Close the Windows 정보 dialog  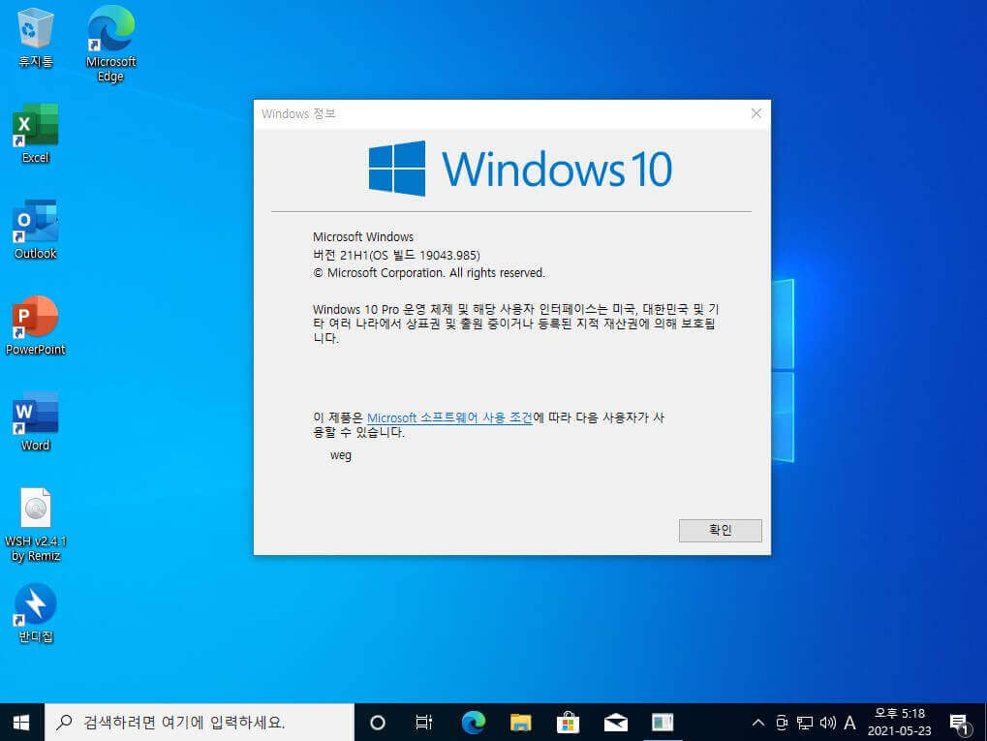click(756, 113)
